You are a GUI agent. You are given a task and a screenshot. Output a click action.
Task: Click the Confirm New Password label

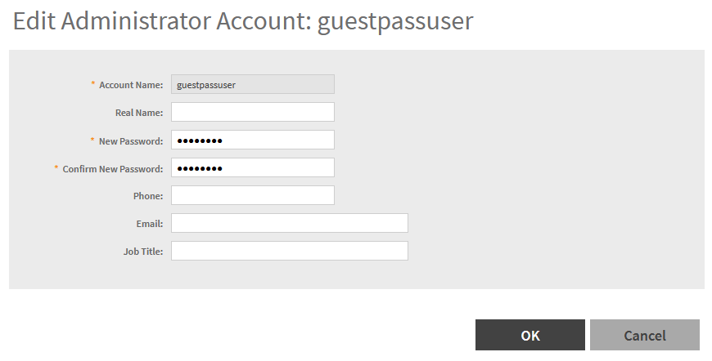[x=113, y=169]
